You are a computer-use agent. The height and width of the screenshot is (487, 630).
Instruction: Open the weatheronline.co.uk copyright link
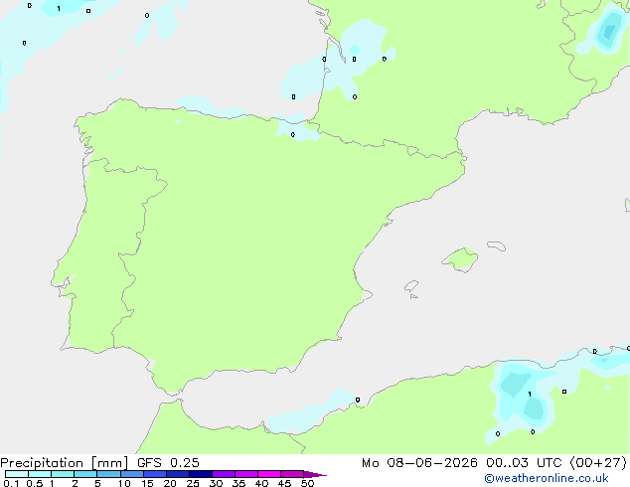click(x=546, y=478)
